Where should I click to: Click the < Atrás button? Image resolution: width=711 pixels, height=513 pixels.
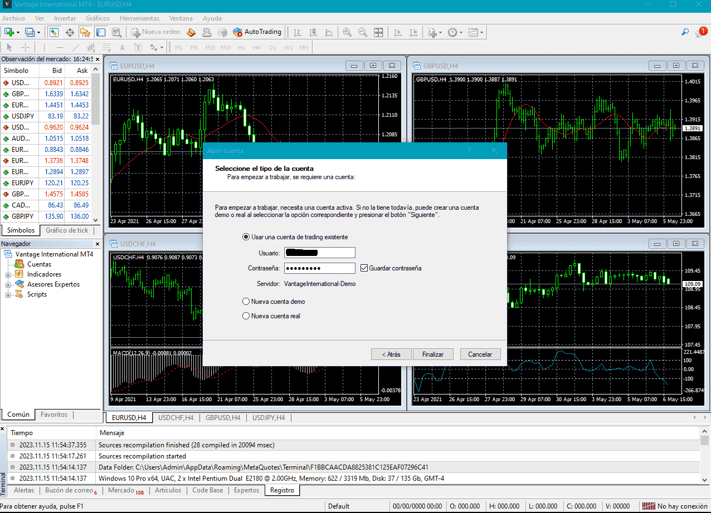(x=391, y=354)
